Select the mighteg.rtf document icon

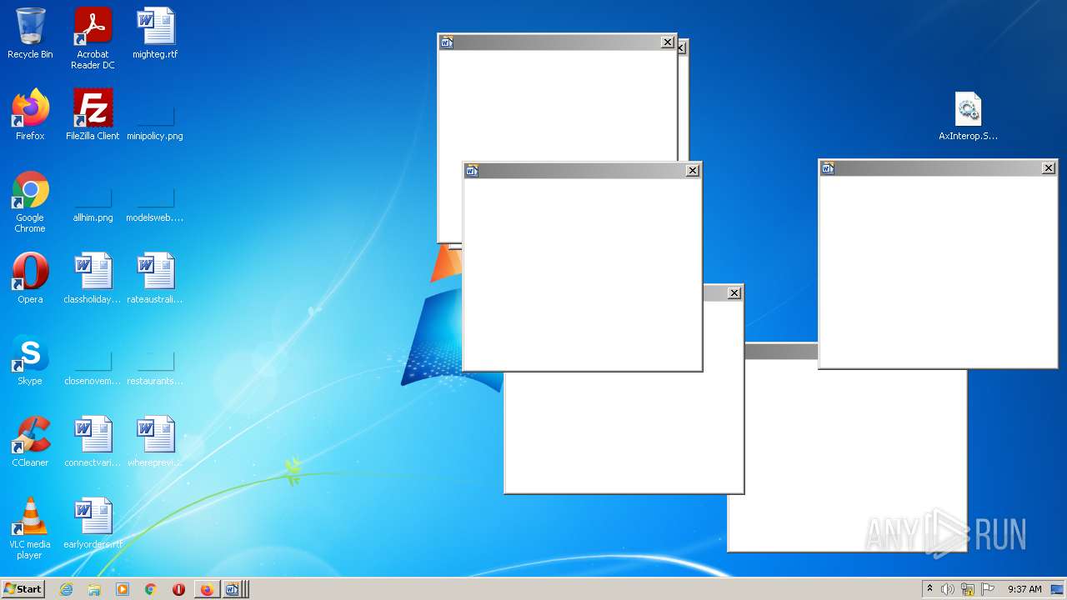(x=155, y=33)
